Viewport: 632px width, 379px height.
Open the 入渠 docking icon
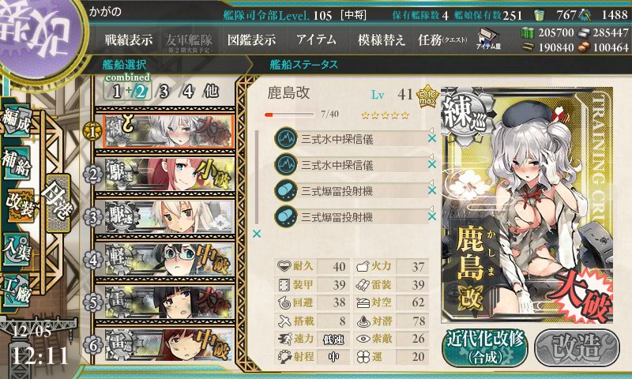click(17, 249)
